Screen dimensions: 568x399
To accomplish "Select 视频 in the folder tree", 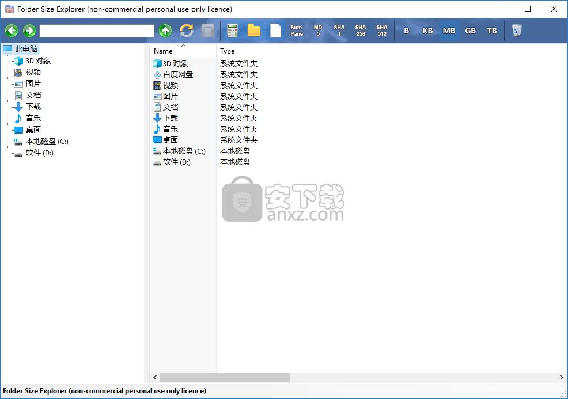I will click(33, 72).
